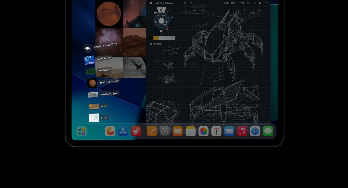Tap the Export share icon
Viewport: 348px width, 188px height.
[x=254, y=3]
